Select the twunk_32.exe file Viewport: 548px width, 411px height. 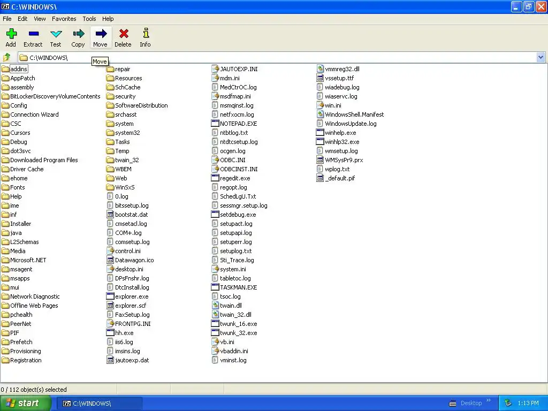[234, 333]
